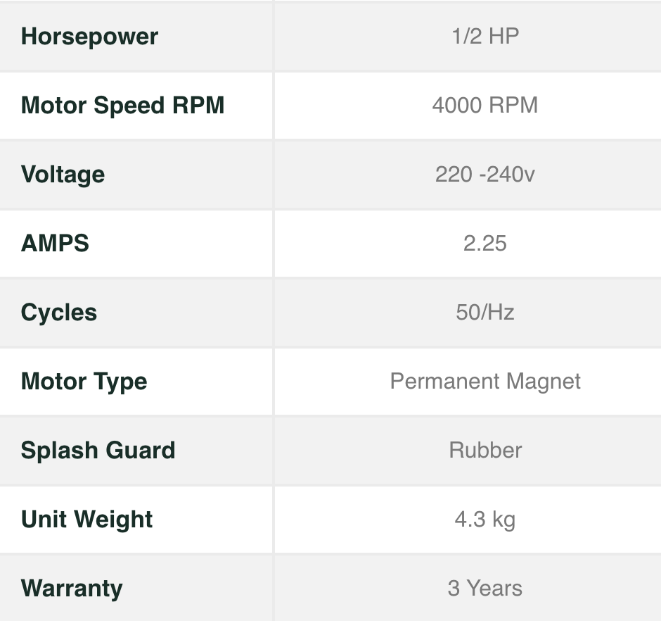Select the 4000 RPM value
The image size is (661, 621).
[485, 106]
